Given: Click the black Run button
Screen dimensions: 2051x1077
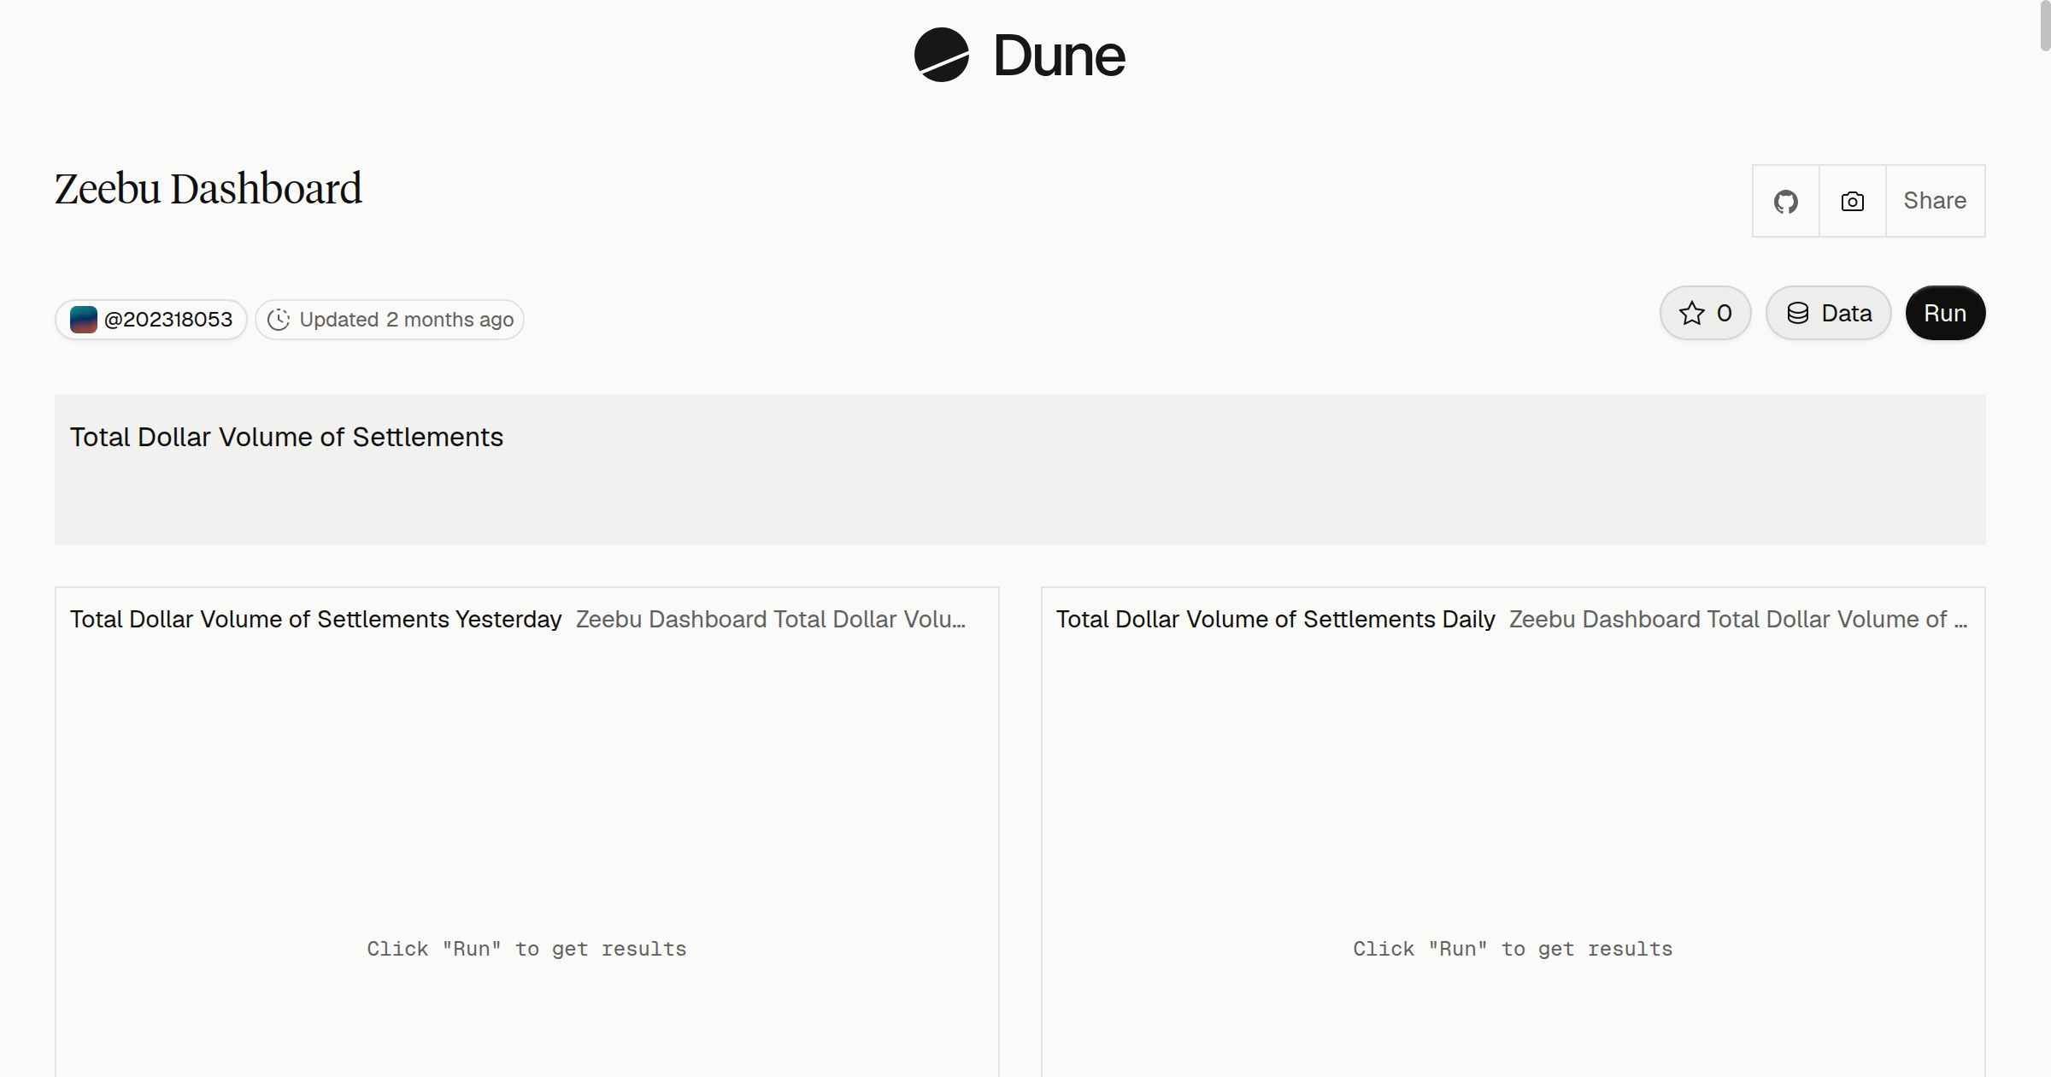Looking at the screenshot, I should click(1945, 313).
